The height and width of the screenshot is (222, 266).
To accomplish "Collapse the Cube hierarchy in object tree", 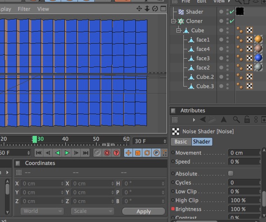I will tap(178, 30).
